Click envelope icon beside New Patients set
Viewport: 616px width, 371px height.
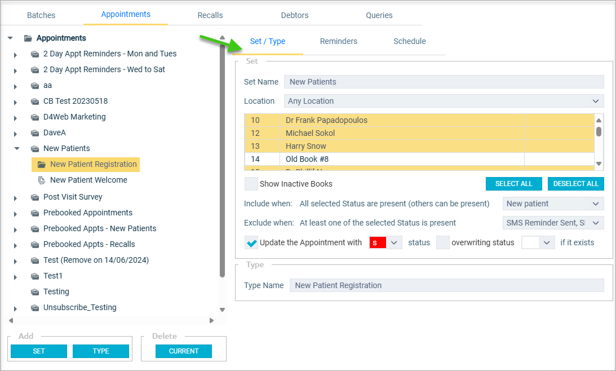coord(35,148)
